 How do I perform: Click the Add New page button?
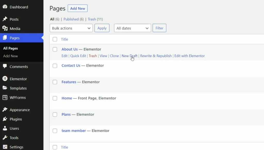[78, 9]
